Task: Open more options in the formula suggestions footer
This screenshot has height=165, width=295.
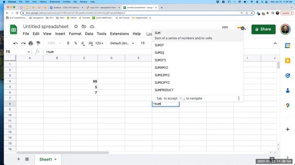Action: (x=239, y=99)
